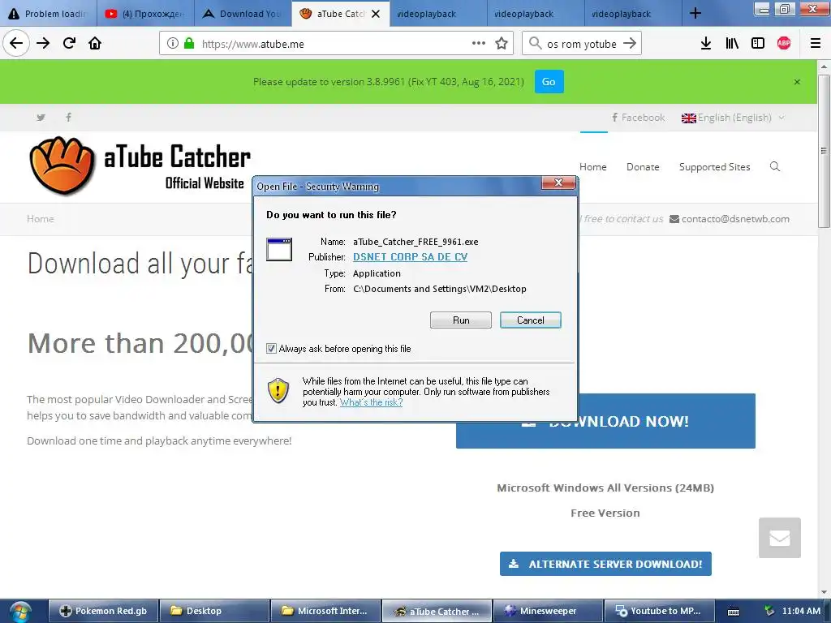
Task: Click the search box with os rom yotube
Action: coord(581,44)
